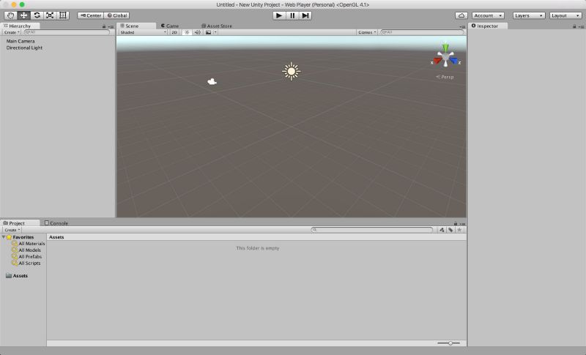586x355 pixels.
Task: Save search star icon in Project panel
Action: (x=460, y=230)
